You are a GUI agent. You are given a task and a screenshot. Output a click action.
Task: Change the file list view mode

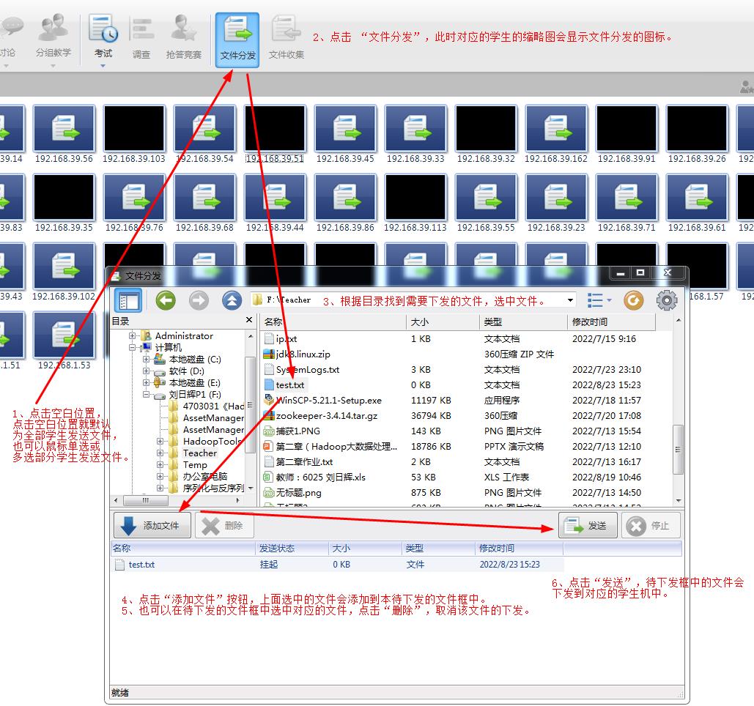599,301
